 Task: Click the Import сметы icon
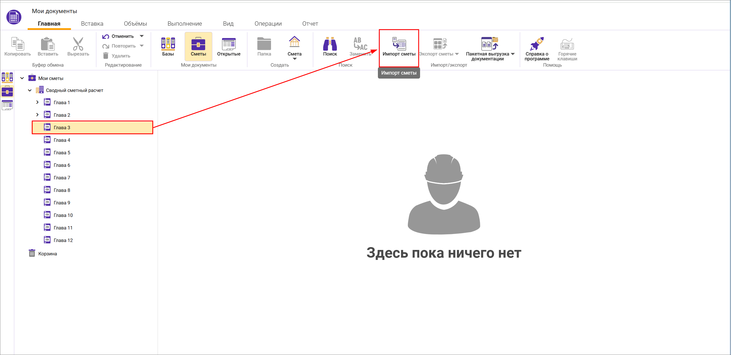point(399,44)
